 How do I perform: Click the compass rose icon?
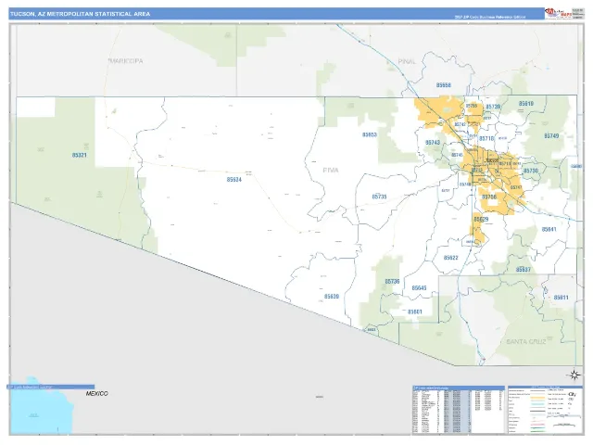(x=574, y=375)
